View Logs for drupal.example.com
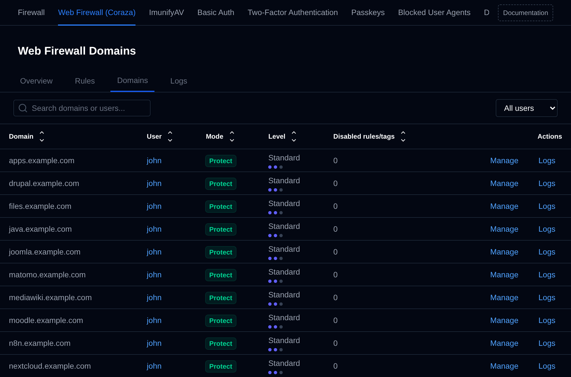 pos(547,183)
